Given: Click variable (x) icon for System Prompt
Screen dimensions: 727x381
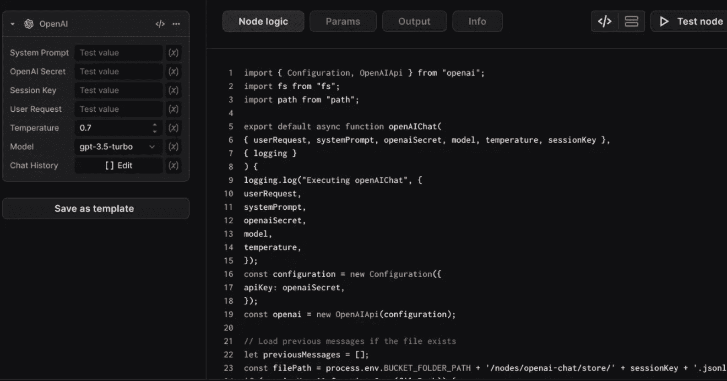Looking at the screenshot, I should click(173, 53).
